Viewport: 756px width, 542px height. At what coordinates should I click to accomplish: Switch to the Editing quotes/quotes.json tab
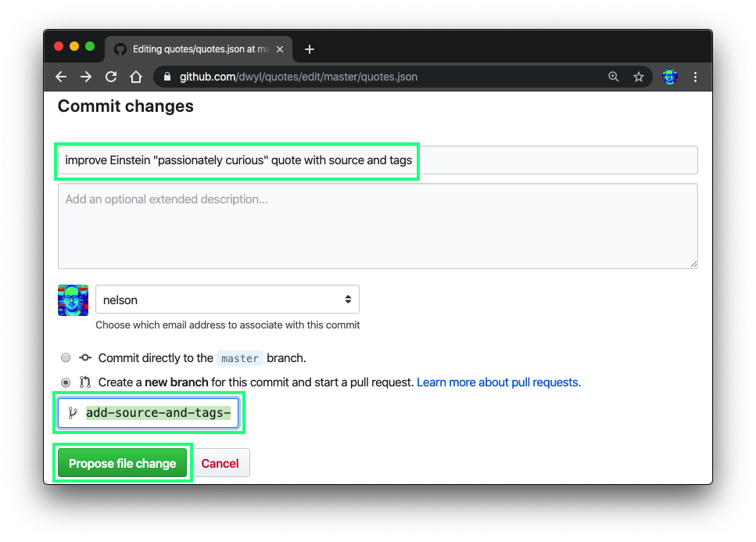[x=195, y=48]
